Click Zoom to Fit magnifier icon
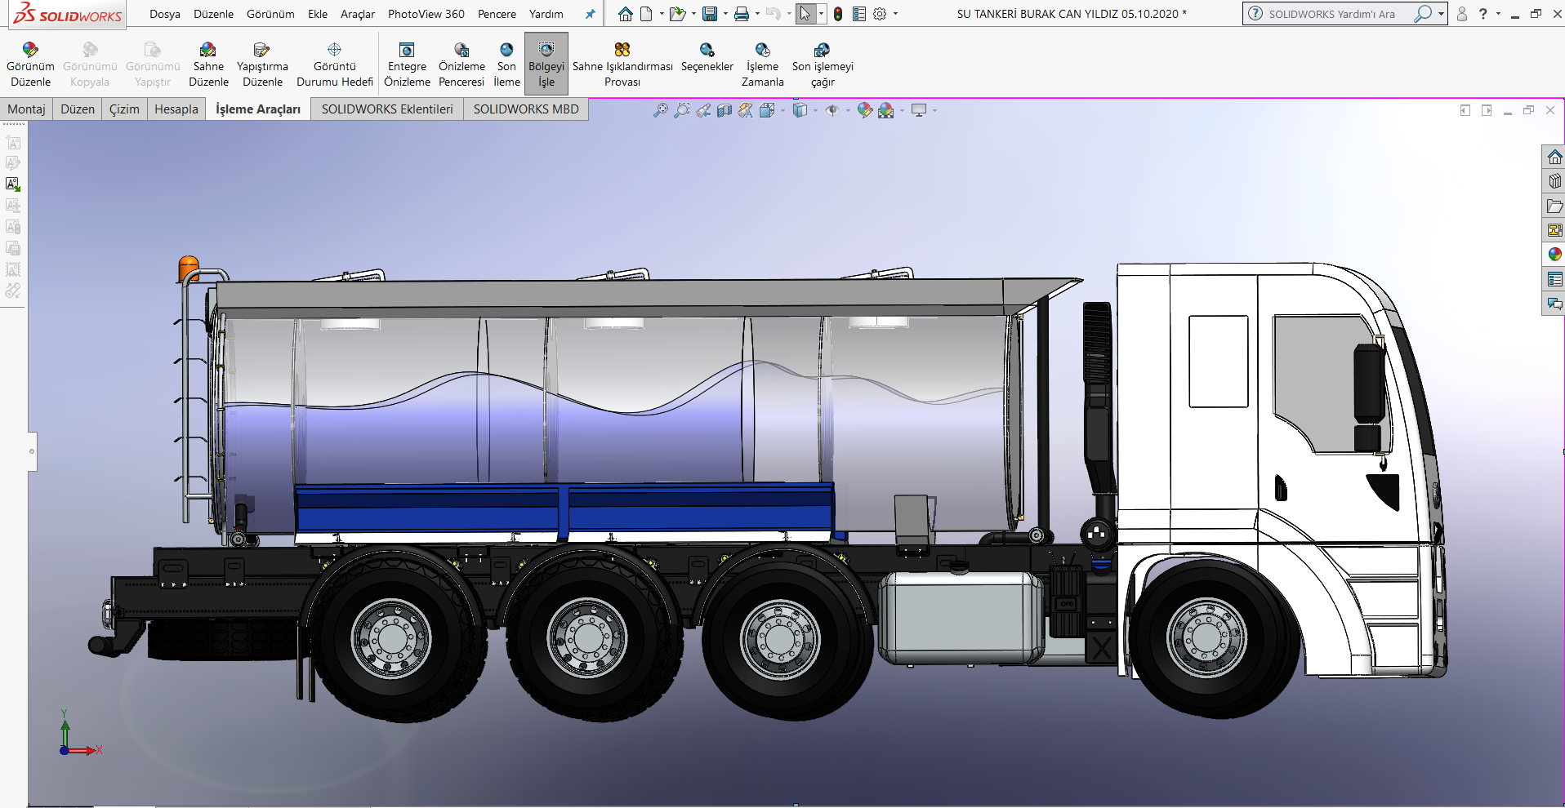 pyautogui.click(x=661, y=110)
